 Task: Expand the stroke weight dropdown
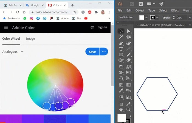(x=190, y=17)
